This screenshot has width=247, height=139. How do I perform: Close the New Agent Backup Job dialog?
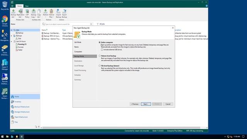pyautogui.click(x=173, y=28)
